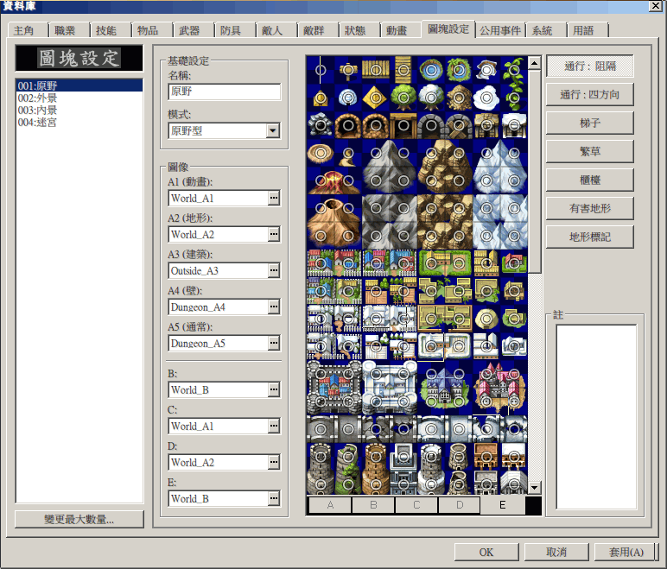This screenshot has height=569, width=667.
Task: Click the 套用(A) apply button
Action: 626,552
